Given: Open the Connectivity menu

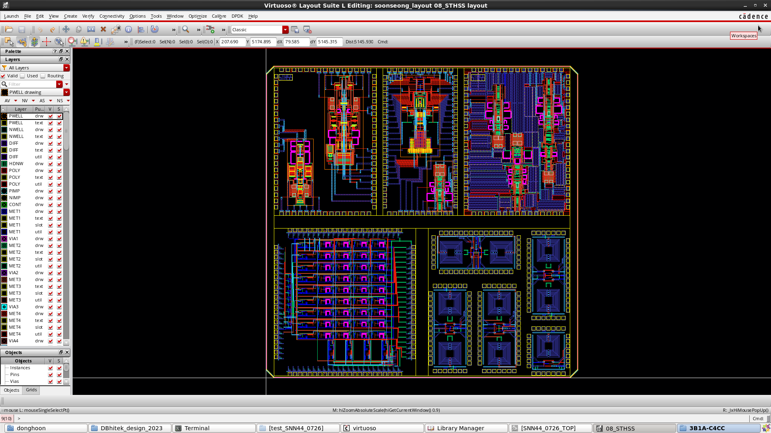Looking at the screenshot, I should tap(112, 16).
